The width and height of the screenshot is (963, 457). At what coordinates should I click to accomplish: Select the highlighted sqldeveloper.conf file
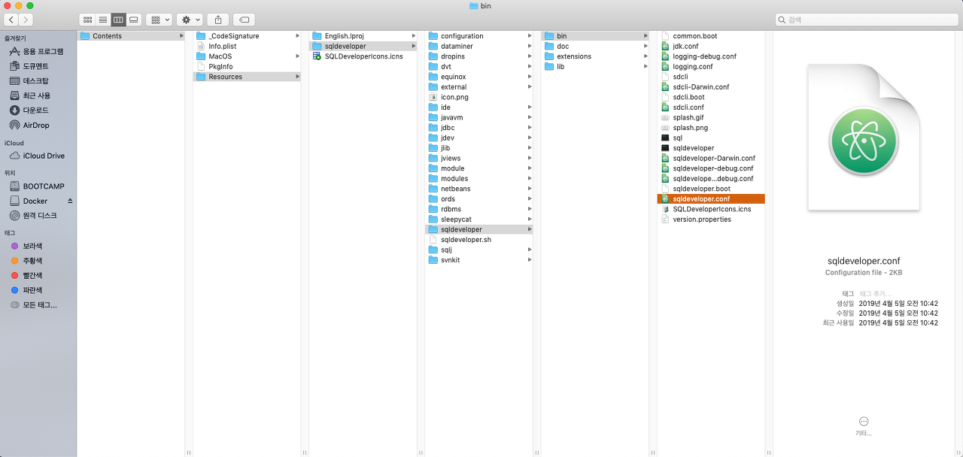click(711, 199)
